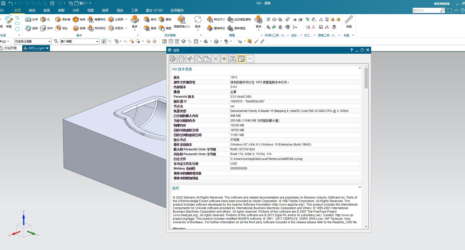Open 阵列特征 (Pattern Feature) tool
Screen dimensions: 465x250
pos(97,28)
